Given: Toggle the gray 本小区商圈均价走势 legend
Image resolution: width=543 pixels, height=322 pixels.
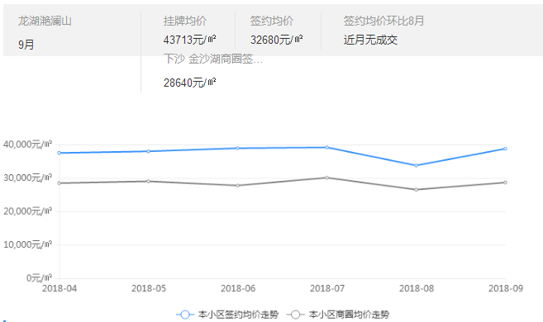Looking at the screenshot, I should [338, 315].
